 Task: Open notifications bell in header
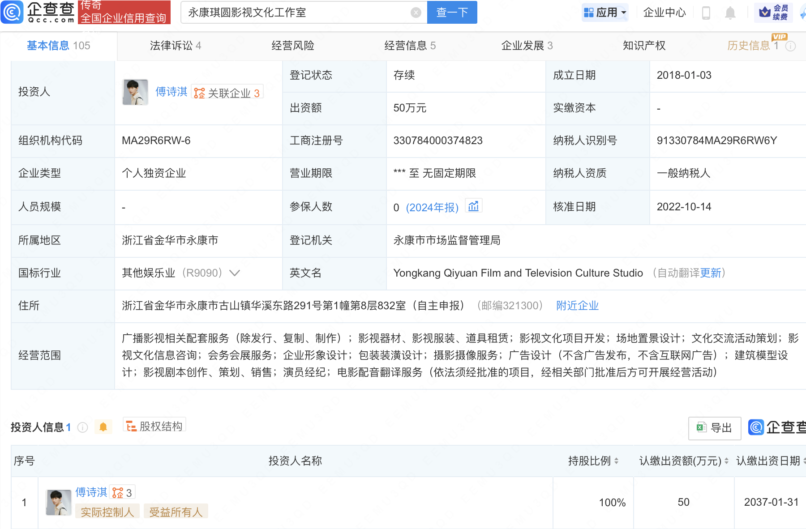click(730, 13)
